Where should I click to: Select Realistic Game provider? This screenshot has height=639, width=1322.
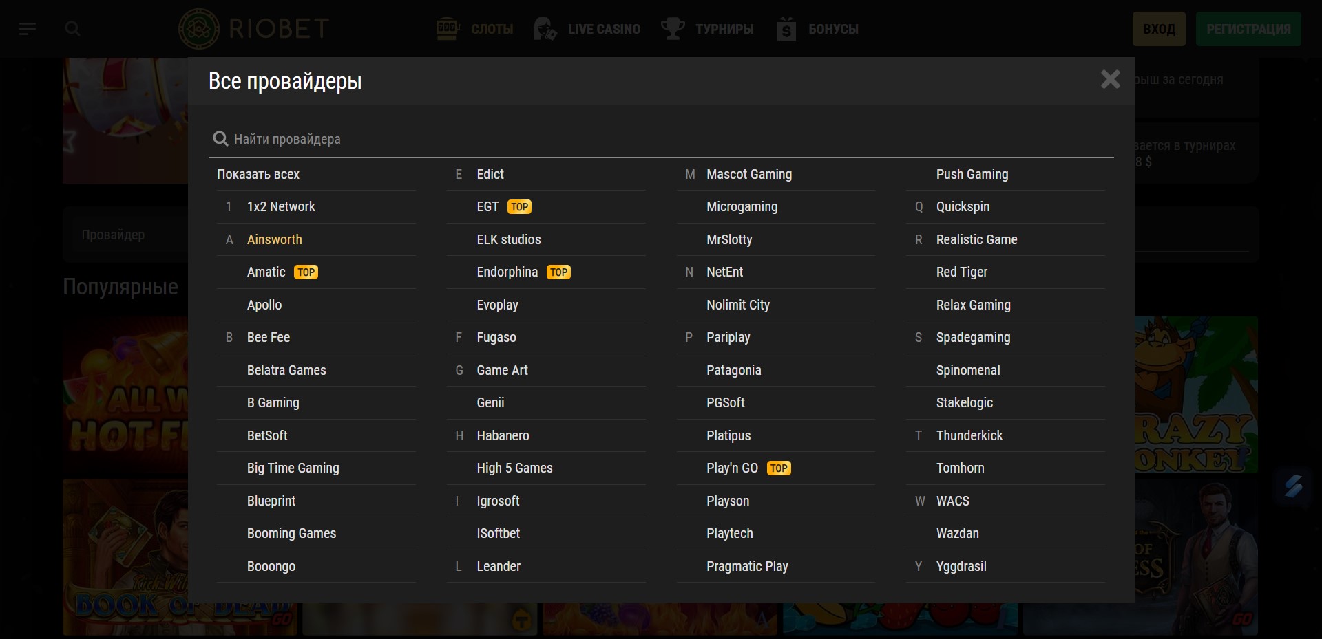[976, 239]
